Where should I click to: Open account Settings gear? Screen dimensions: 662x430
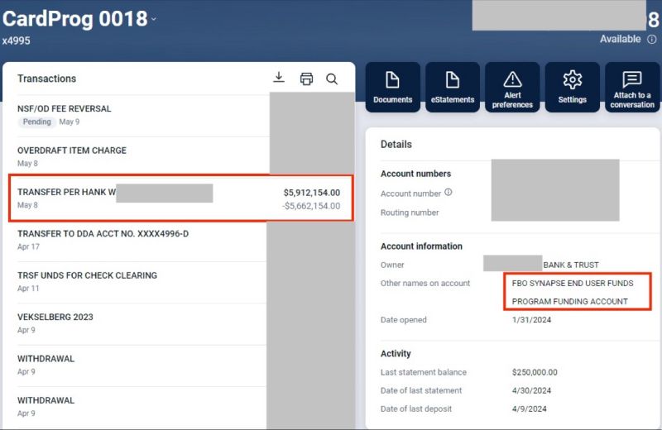pos(572,87)
